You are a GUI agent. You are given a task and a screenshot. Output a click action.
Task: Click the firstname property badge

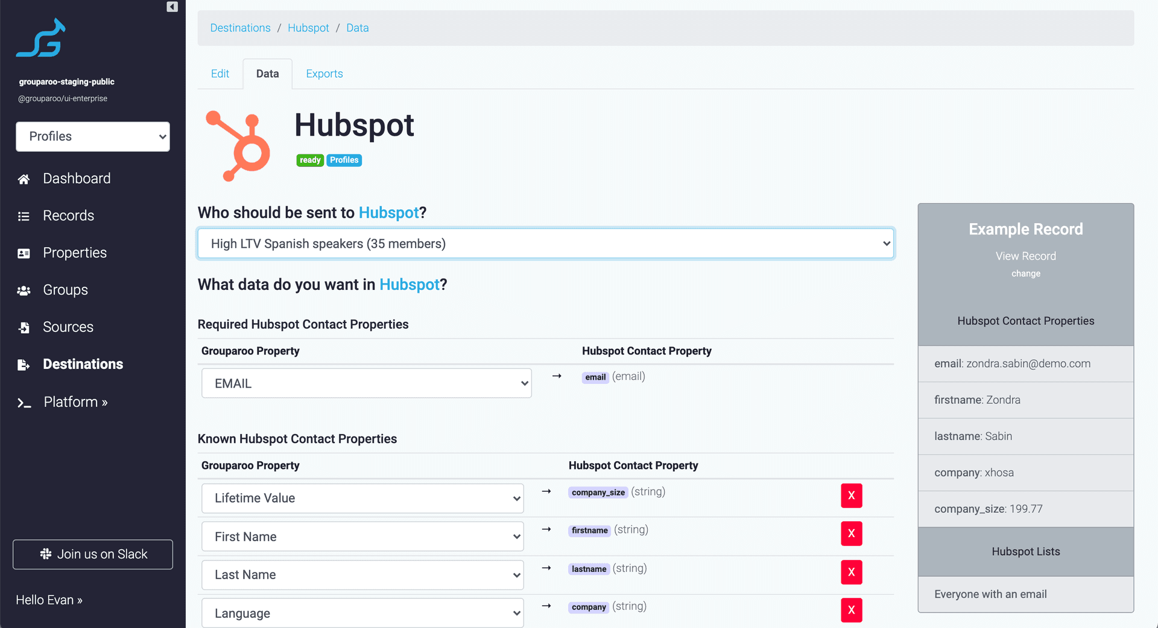click(590, 530)
